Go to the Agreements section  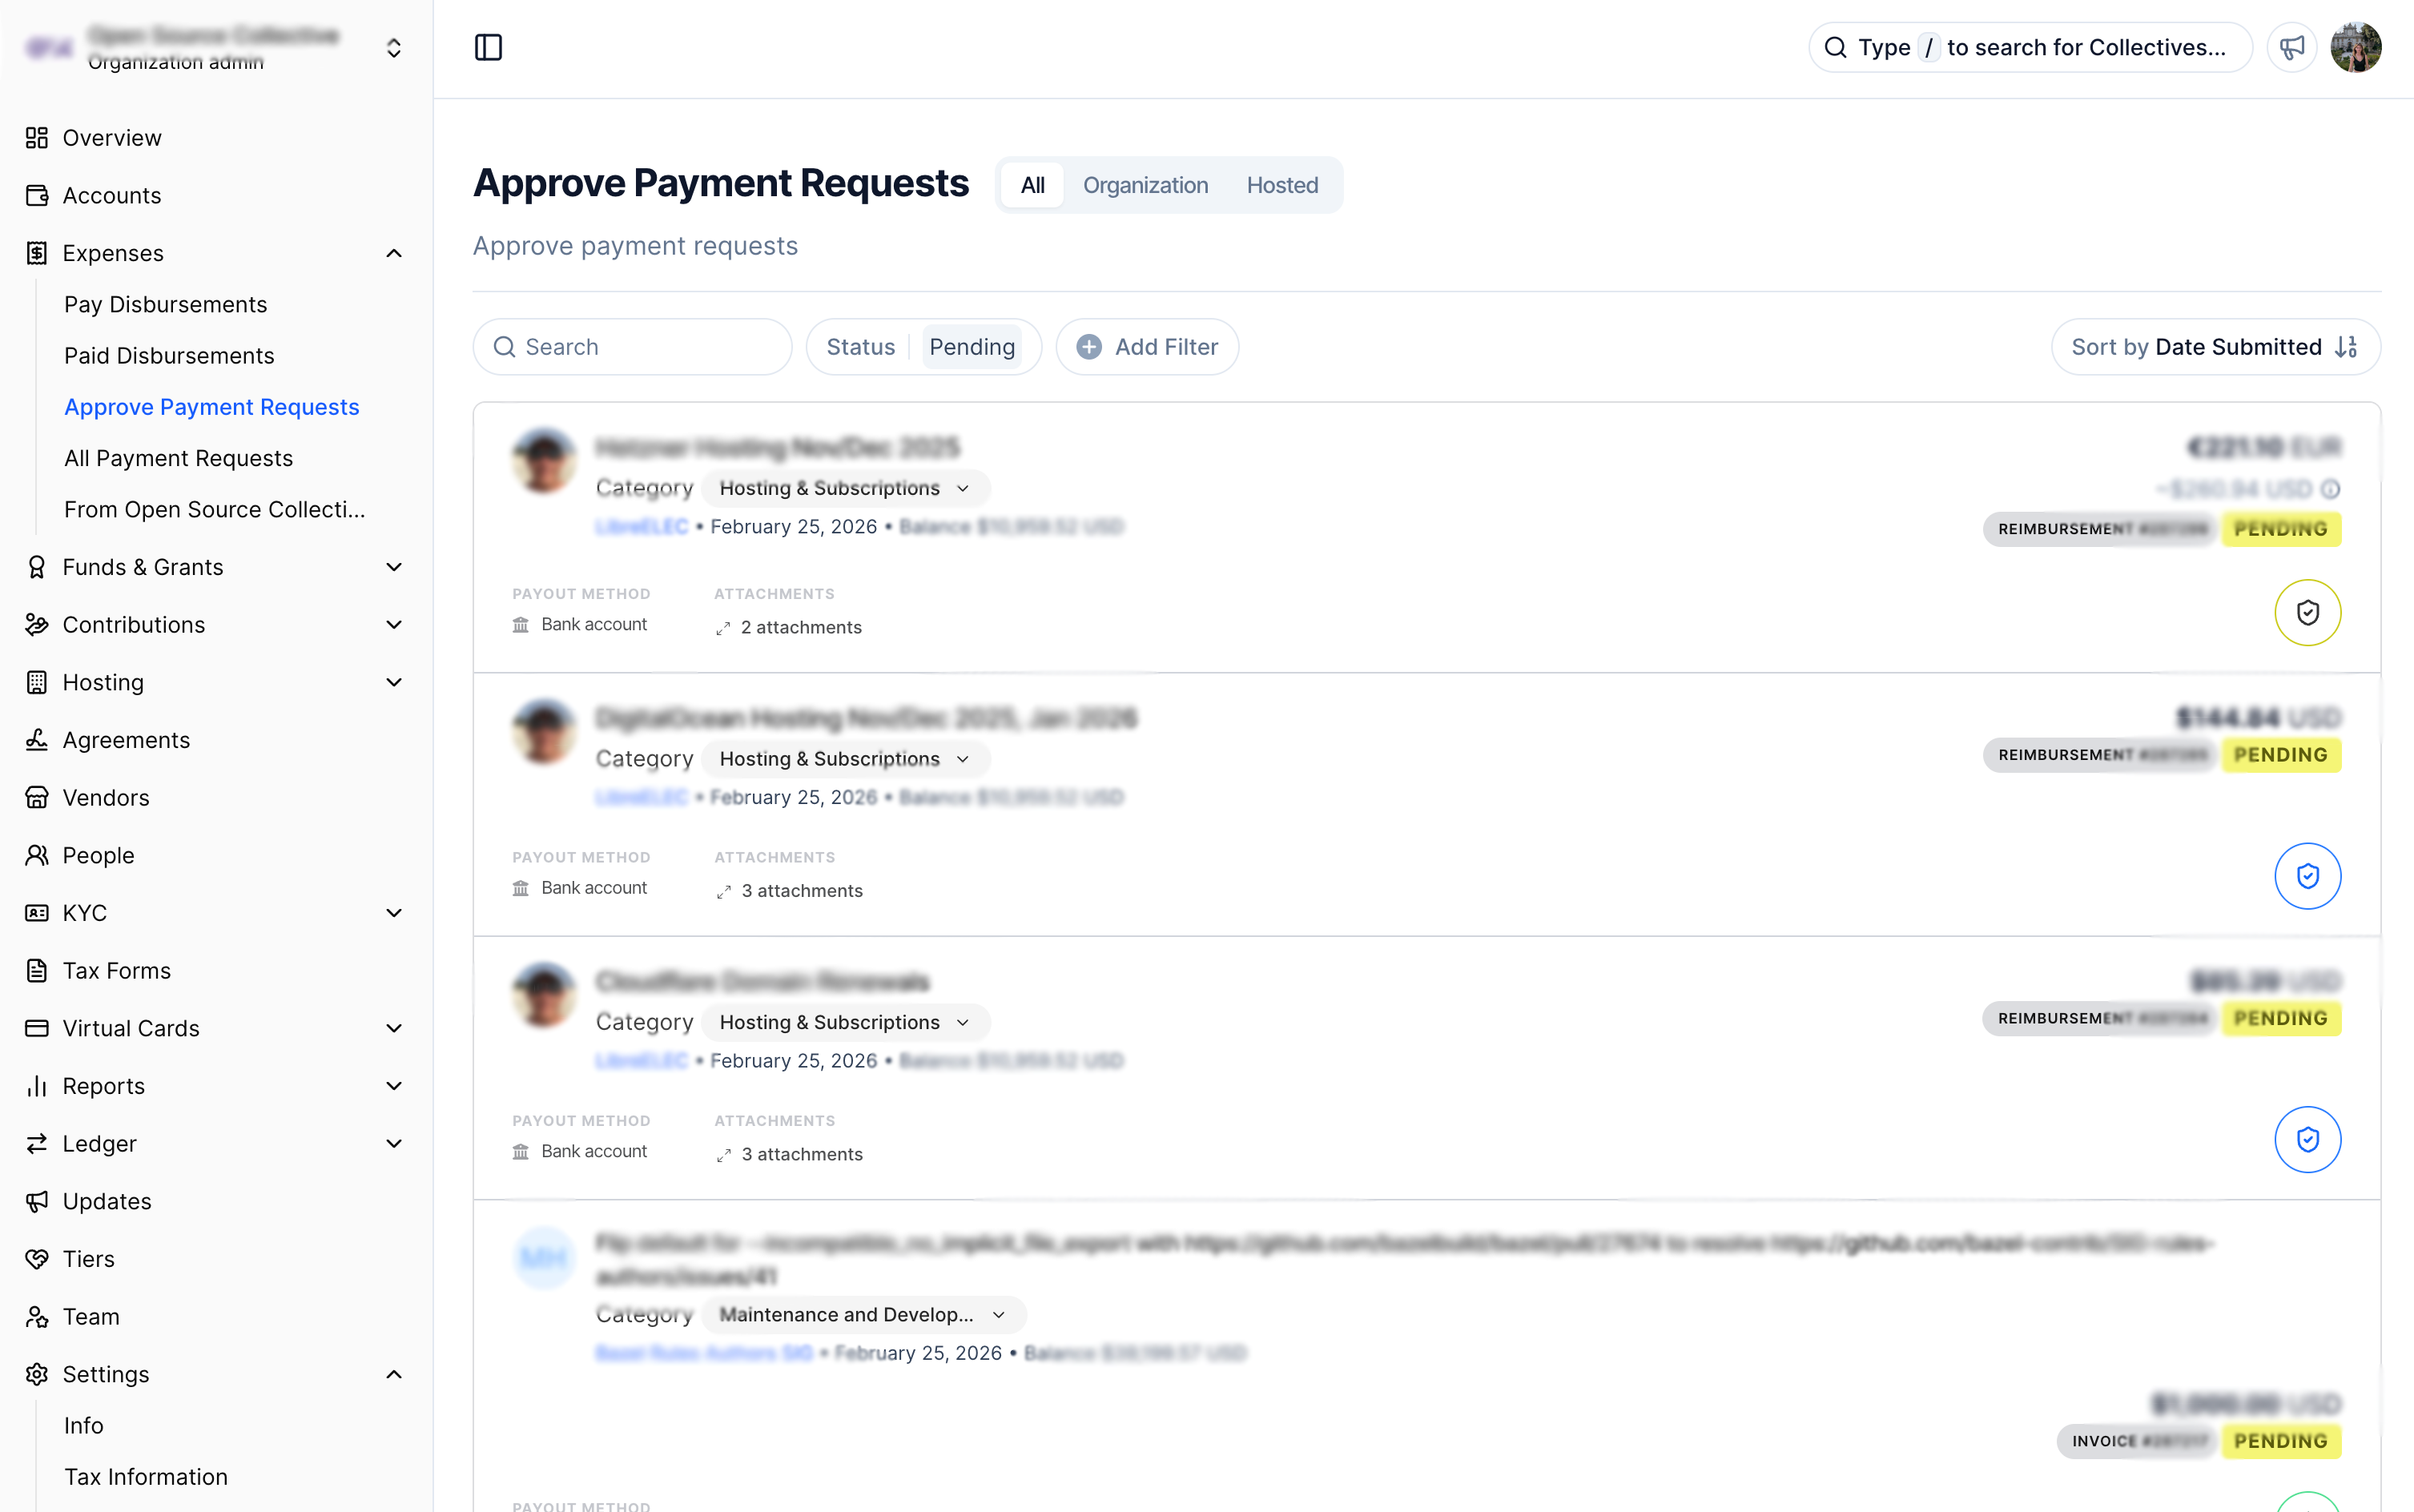126,740
